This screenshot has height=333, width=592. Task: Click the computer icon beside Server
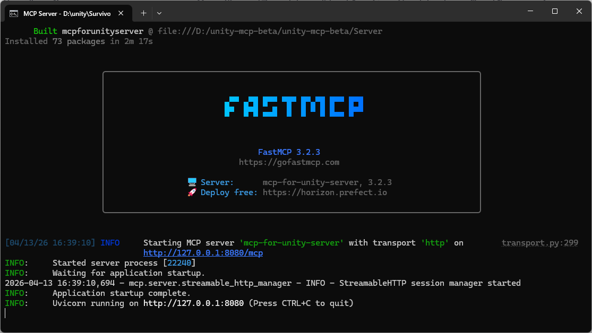pos(192,182)
